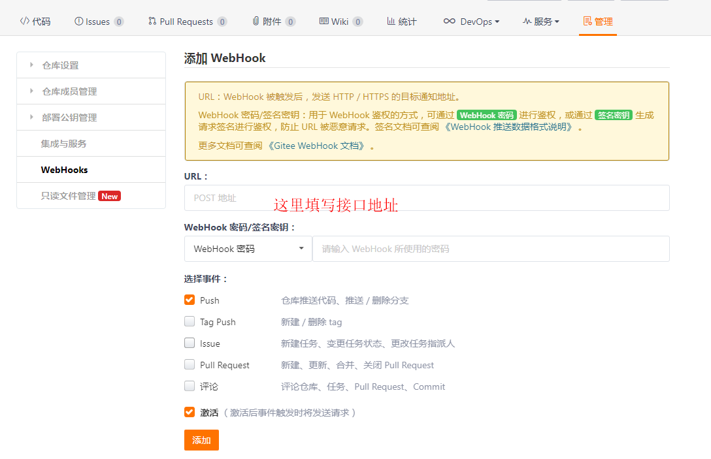
Task: Enable the Tag Push event
Action: tap(189, 321)
